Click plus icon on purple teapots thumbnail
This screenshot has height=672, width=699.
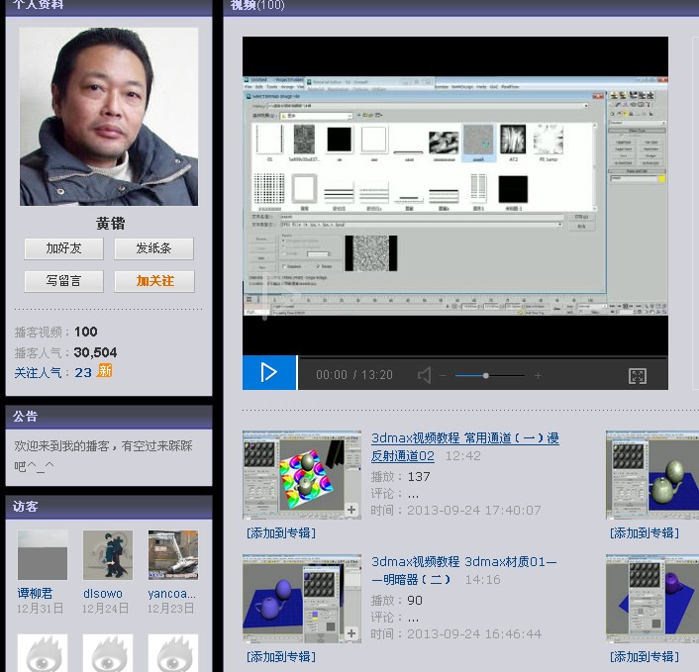351,632
